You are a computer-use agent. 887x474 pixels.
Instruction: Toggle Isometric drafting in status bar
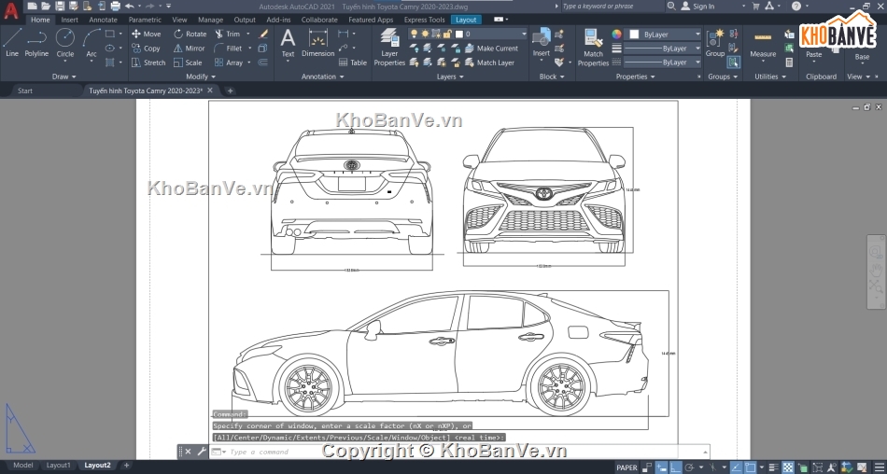(x=712, y=467)
